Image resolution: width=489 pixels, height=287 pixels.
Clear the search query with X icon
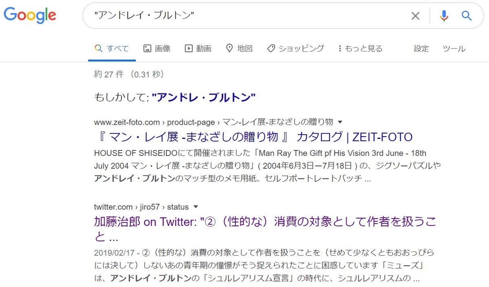[x=415, y=16]
